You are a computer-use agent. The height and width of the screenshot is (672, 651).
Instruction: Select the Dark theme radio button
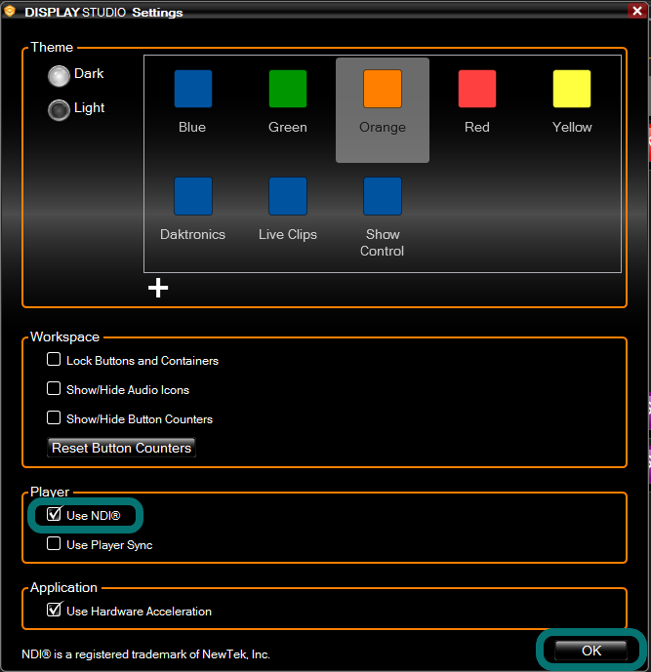[x=60, y=75]
